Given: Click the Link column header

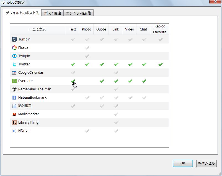Looking at the screenshot, I should [x=116, y=29].
